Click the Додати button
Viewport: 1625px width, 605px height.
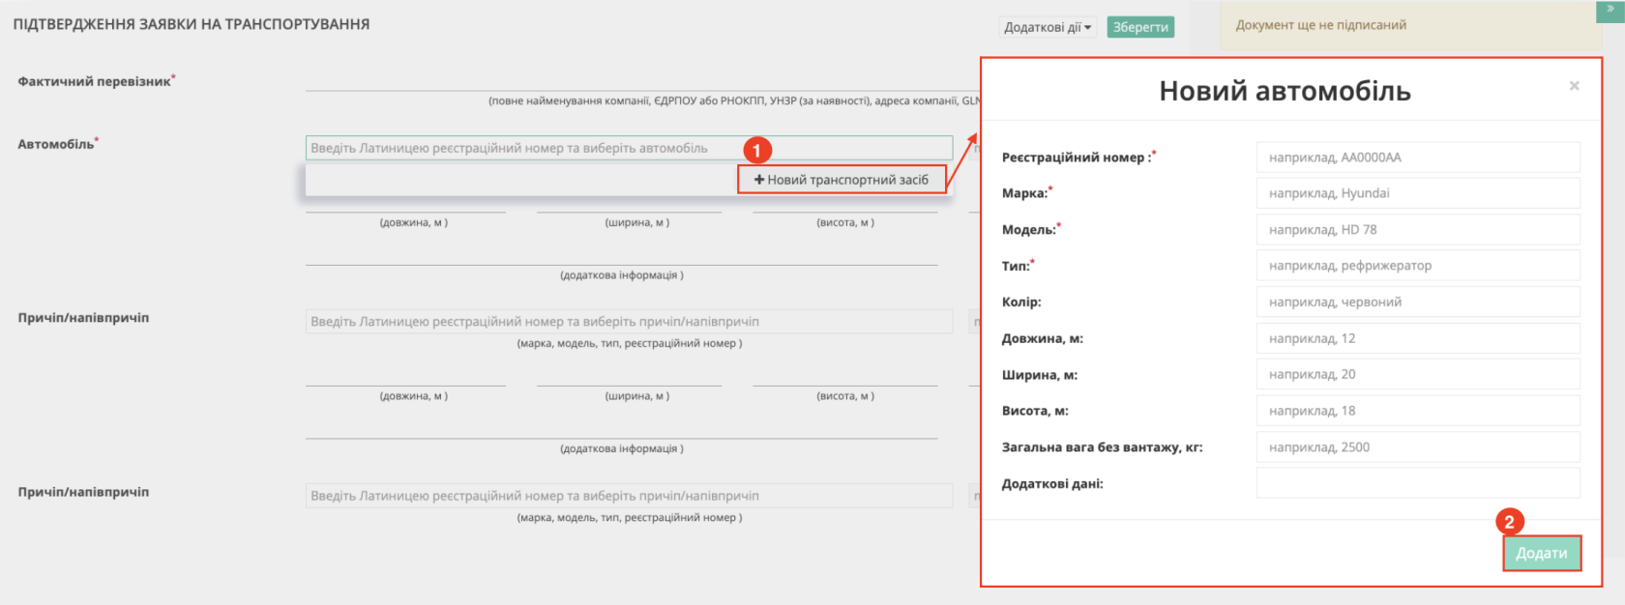[x=1541, y=553]
